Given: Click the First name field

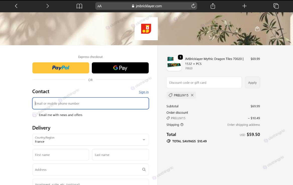Looking at the screenshot, I should point(60,155).
